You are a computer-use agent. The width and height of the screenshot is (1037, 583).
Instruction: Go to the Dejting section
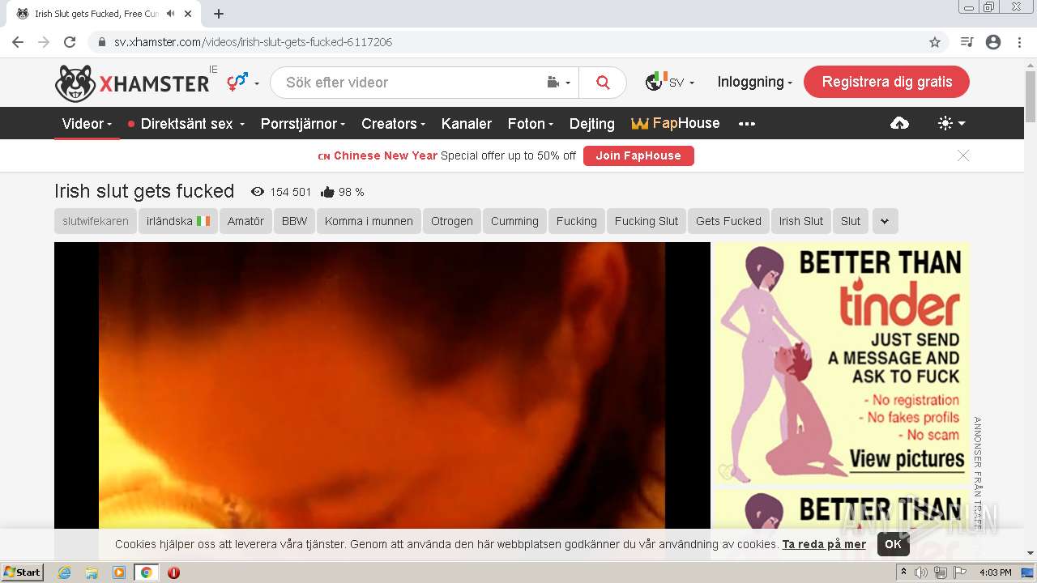point(592,124)
